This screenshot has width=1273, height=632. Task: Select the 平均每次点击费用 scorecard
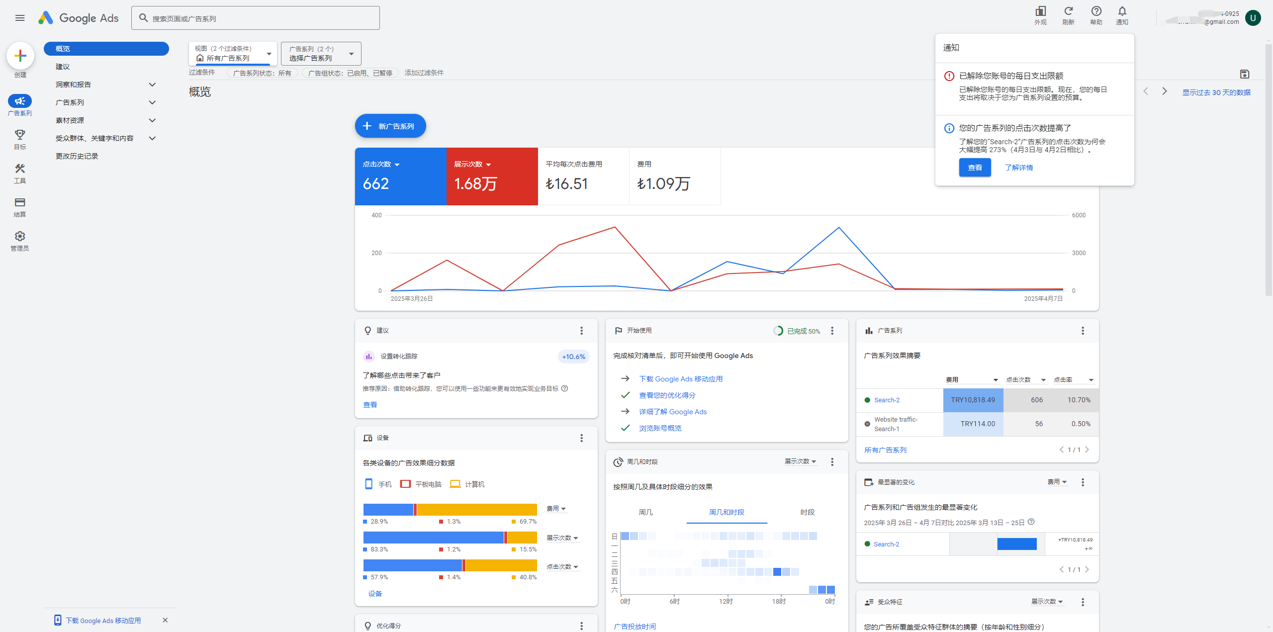pyautogui.click(x=583, y=177)
